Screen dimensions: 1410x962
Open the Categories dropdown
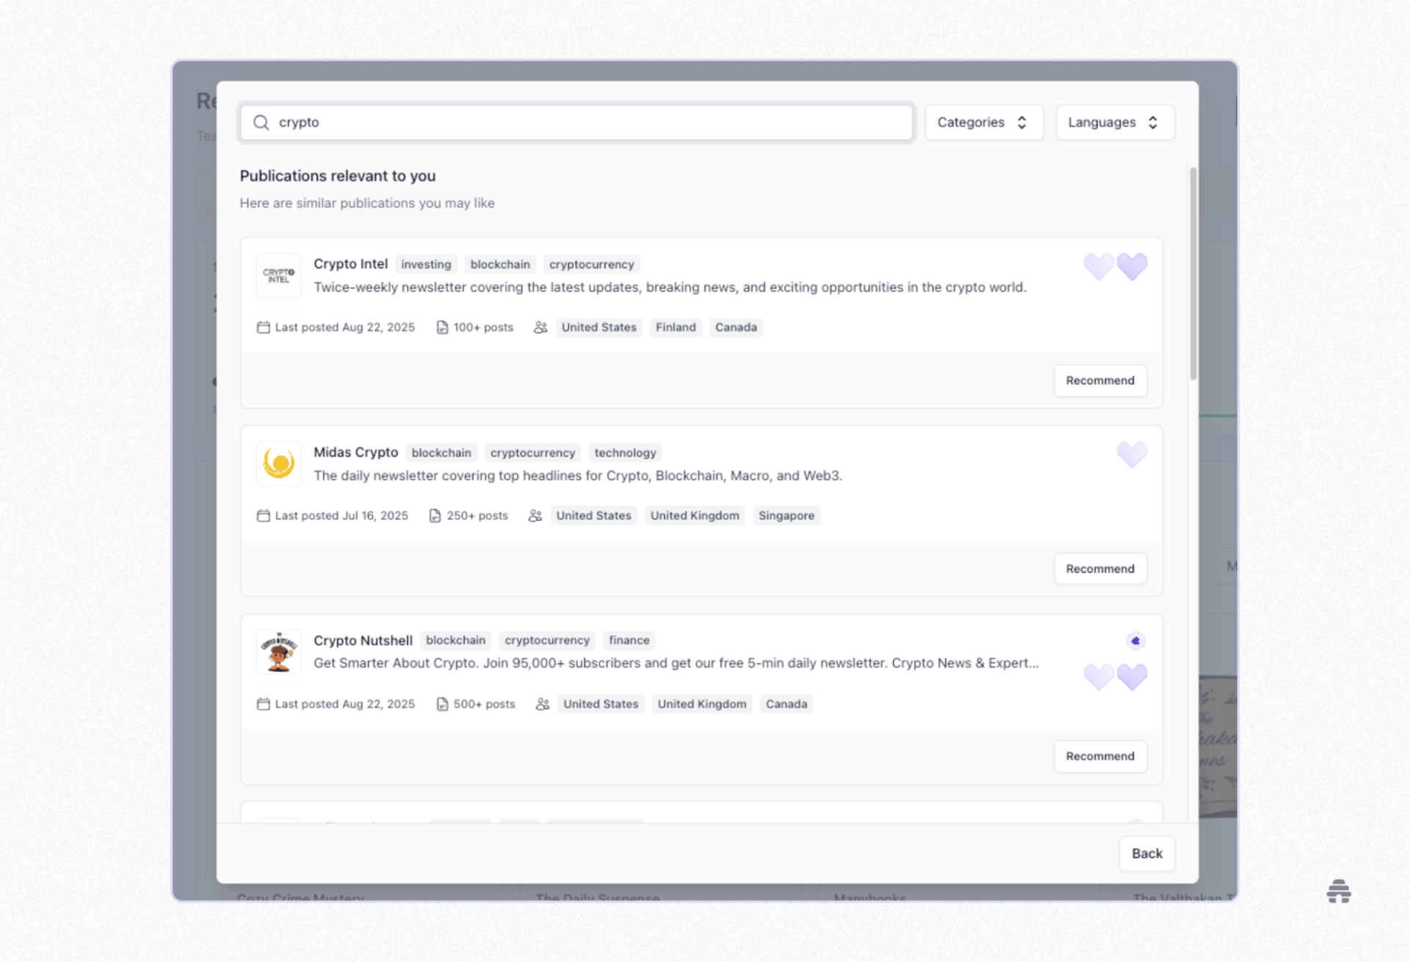click(x=983, y=123)
